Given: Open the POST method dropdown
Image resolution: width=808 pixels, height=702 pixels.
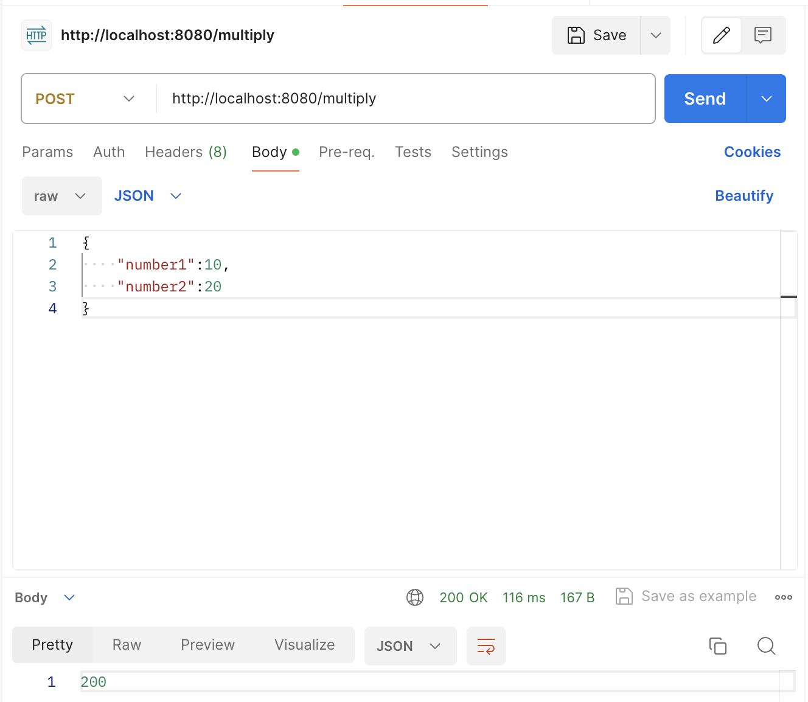Looking at the screenshot, I should 85,99.
